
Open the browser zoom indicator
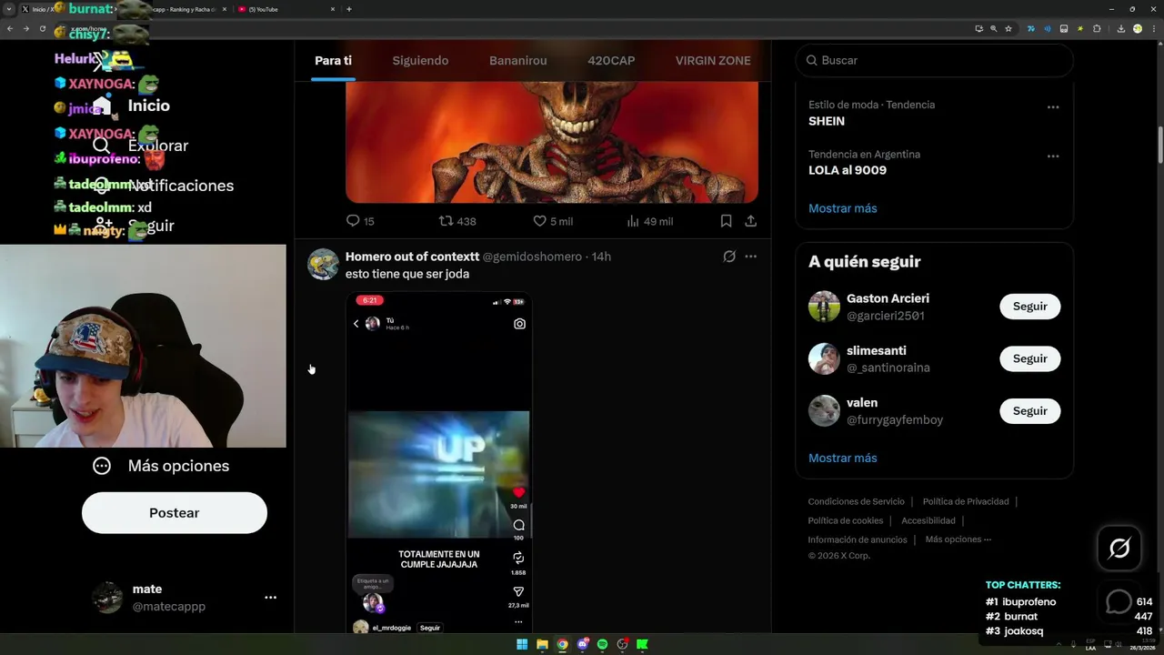tap(993, 28)
